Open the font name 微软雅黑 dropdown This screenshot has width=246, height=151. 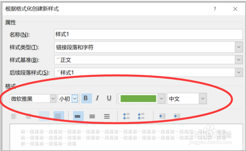pos(53,99)
